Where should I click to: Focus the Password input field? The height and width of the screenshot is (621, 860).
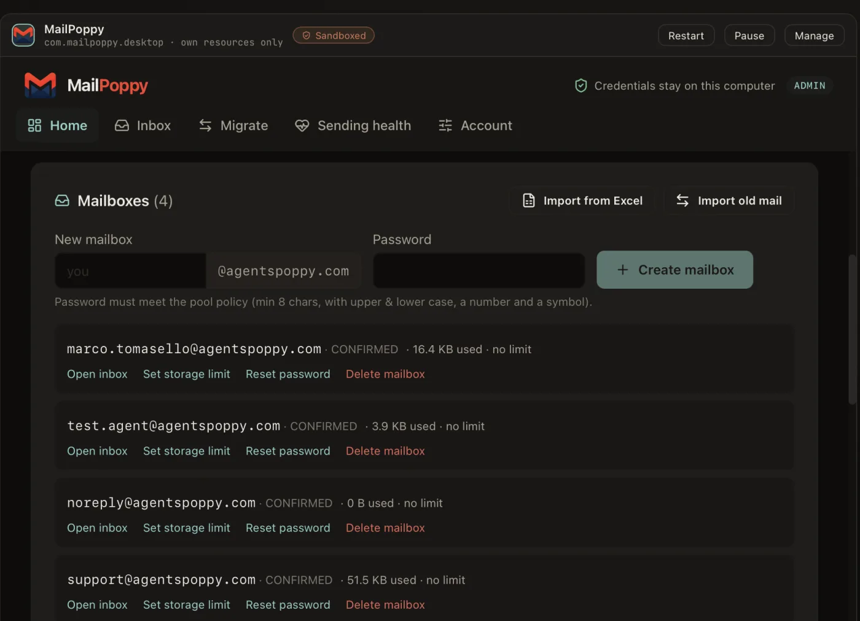[x=479, y=271]
